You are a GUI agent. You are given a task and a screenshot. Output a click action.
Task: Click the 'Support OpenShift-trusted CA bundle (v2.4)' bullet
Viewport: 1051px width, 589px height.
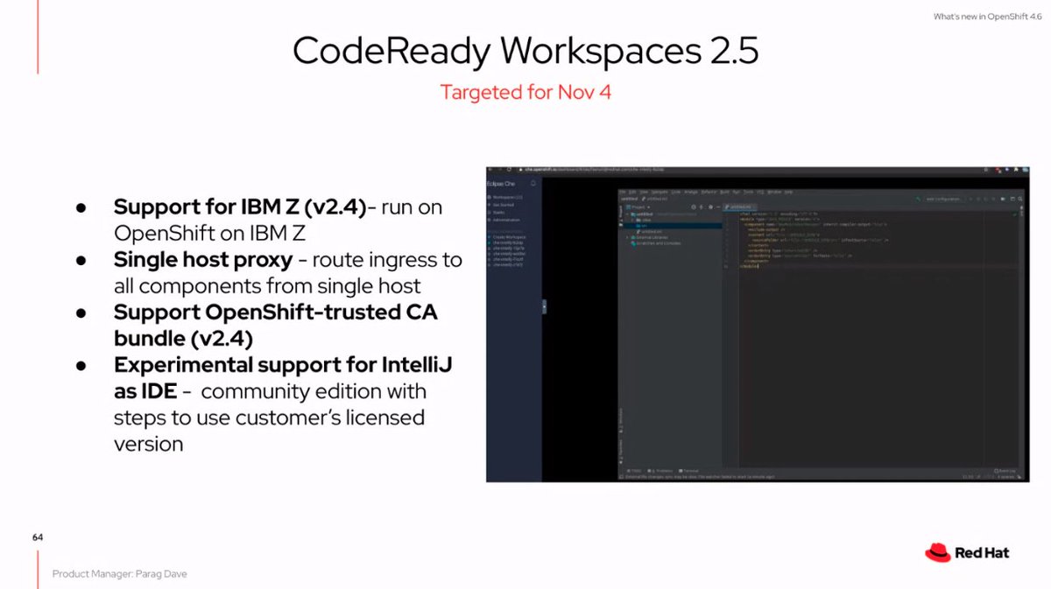click(x=276, y=325)
